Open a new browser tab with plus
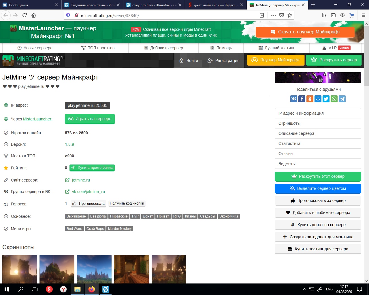This screenshot has width=369, height=295. pos(313,5)
